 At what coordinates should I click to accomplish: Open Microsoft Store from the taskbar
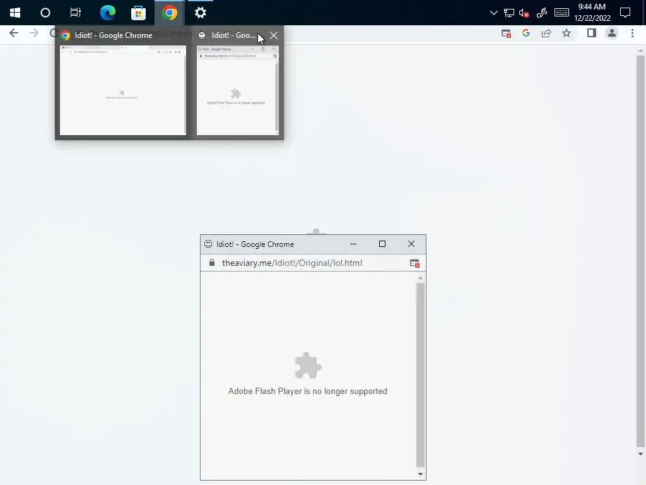point(138,13)
